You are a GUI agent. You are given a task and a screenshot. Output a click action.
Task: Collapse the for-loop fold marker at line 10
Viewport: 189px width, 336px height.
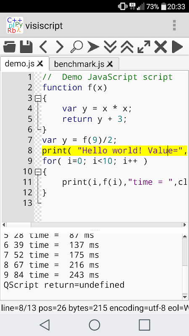(x=38, y=172)
